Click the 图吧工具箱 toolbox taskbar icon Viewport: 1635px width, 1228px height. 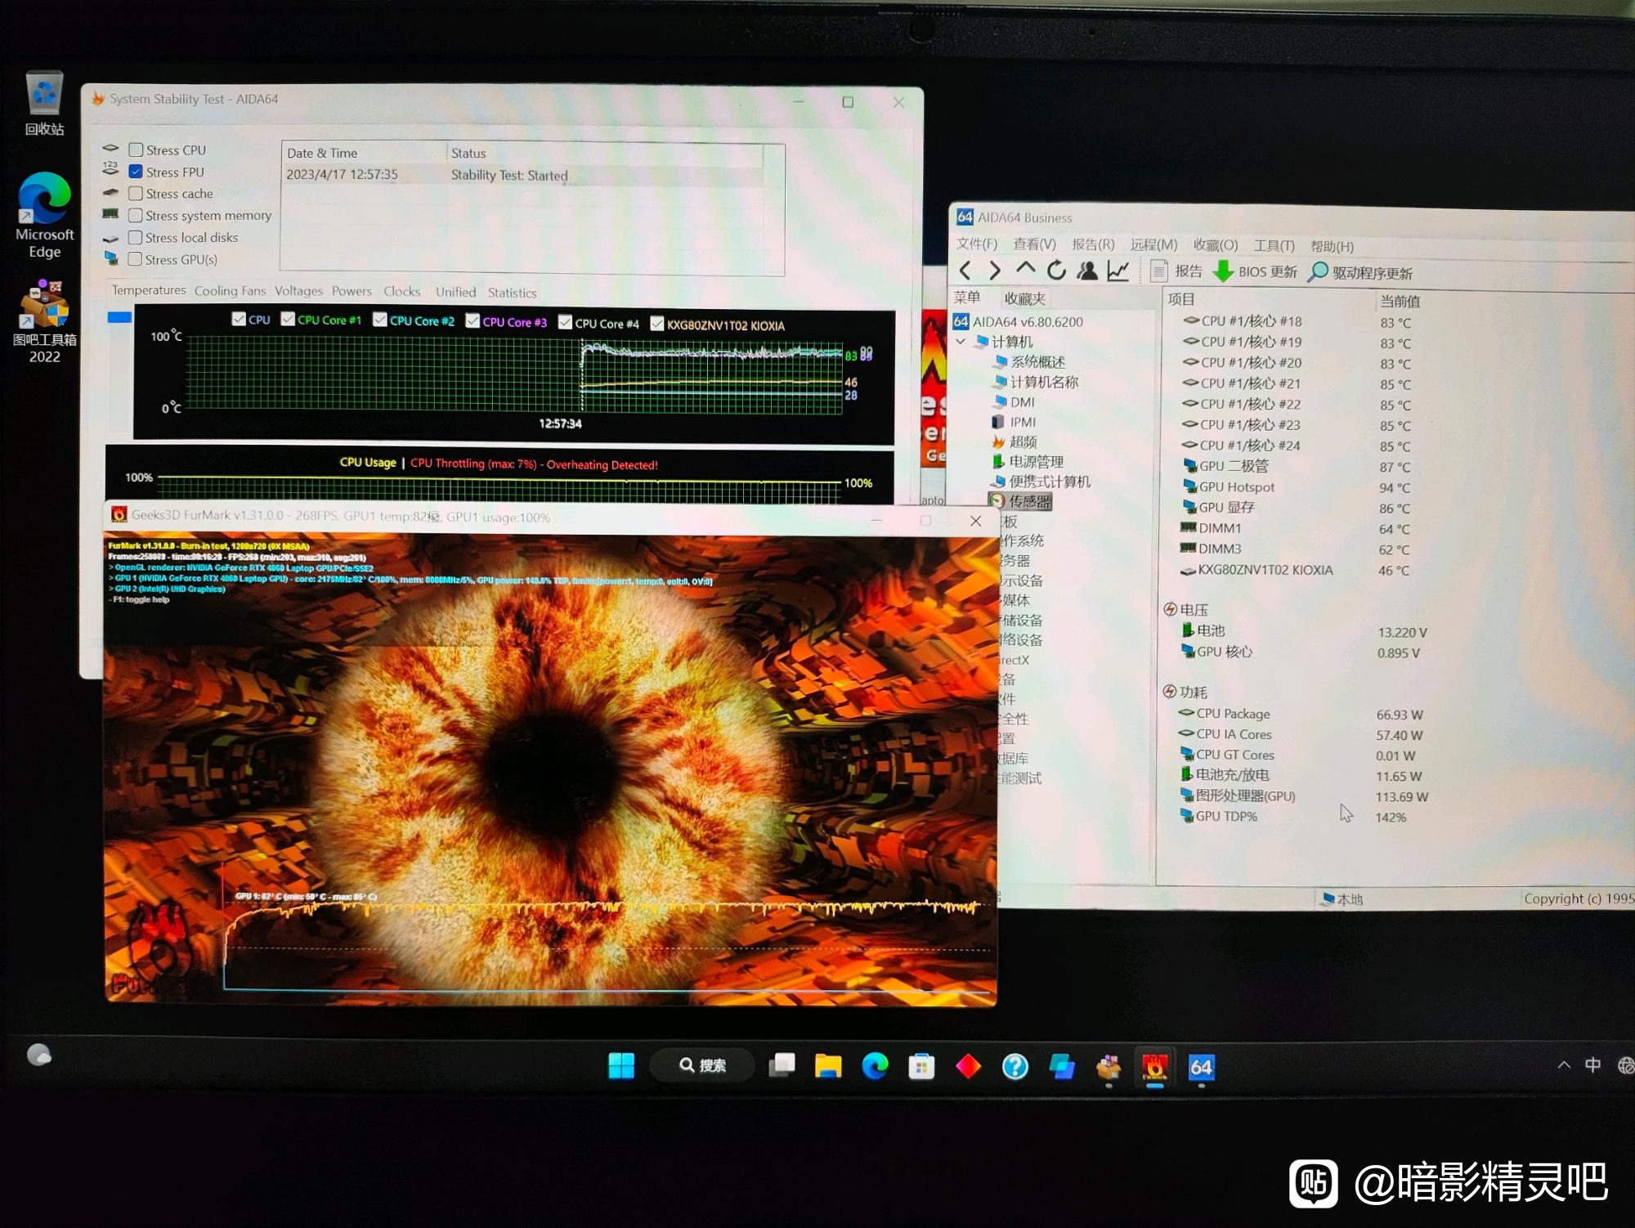[x=1108, y=1067]
